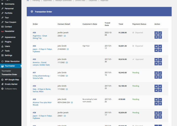This screenshot has width=177, height=126.
Task: Click the envelope icon next to 8374-3344-224
Action: click(72, 103)
